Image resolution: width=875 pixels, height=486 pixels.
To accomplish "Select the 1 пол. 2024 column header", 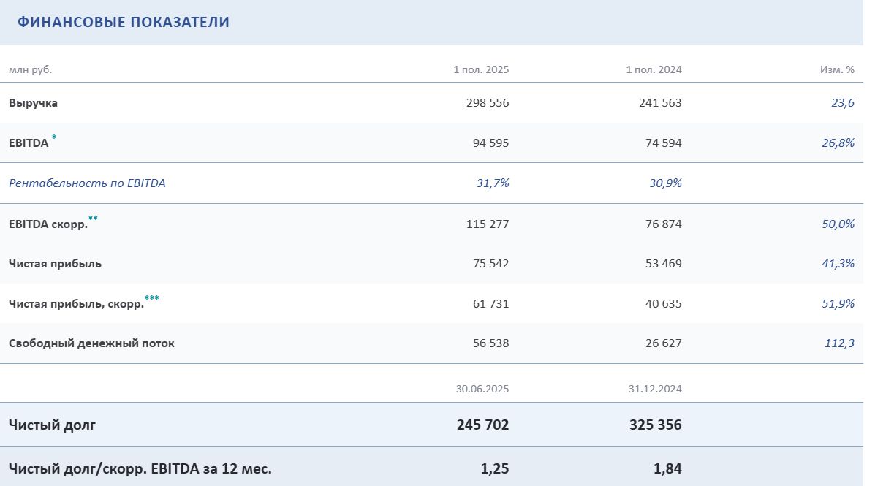I will pyautogui.click(x=654, y=70).
